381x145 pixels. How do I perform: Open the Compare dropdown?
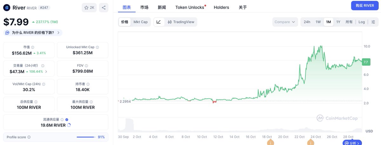[285, 22]
